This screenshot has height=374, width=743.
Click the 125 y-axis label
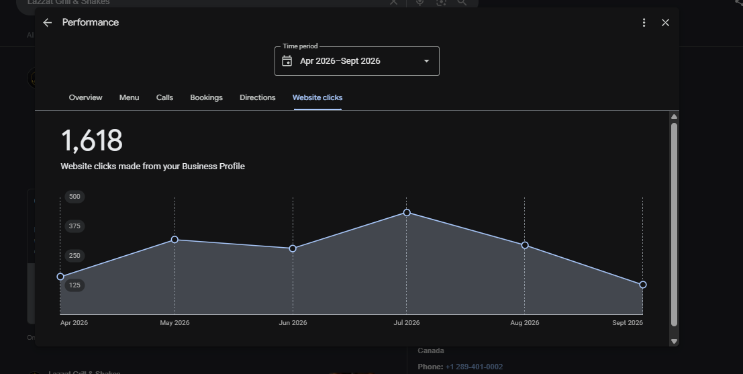[75, 285]
